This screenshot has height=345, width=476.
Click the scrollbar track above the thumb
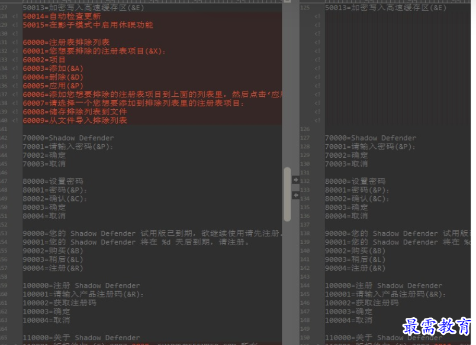tap(287, 85)
